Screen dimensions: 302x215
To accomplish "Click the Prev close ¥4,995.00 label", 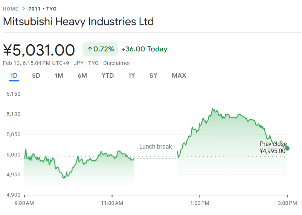I will 273,147.
